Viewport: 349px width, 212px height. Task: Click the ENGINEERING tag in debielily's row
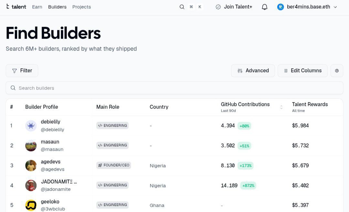pos(112,125)
